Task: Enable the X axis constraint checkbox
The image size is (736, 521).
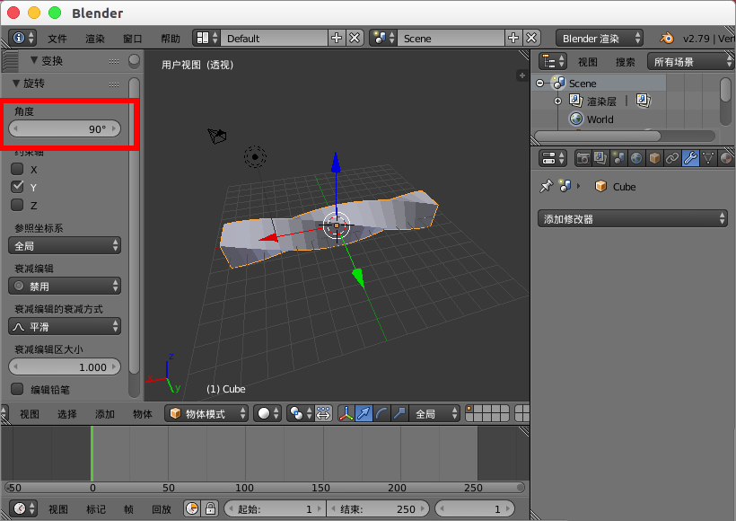Action: (15, 170)
